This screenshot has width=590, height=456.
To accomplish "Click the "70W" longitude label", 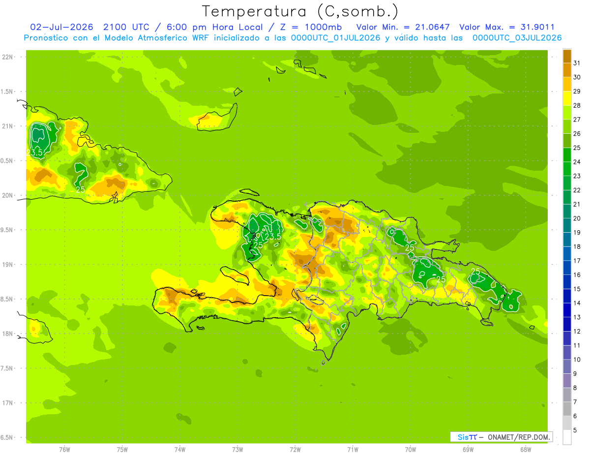I will [411, 450].
